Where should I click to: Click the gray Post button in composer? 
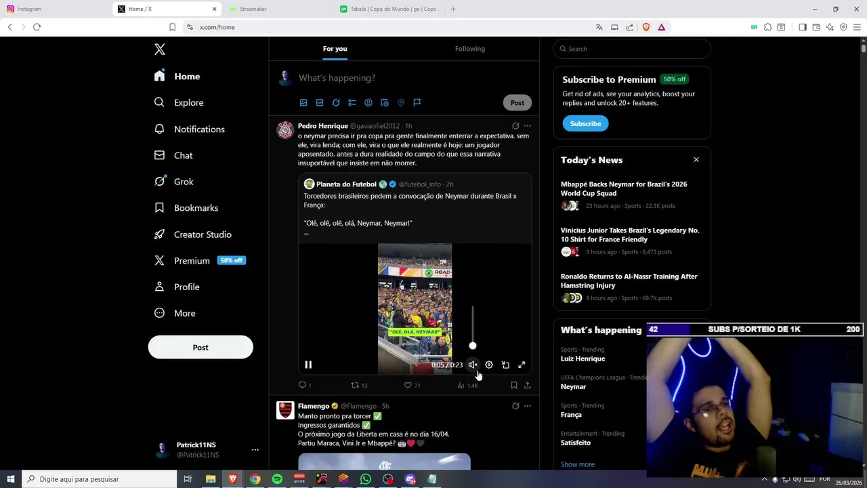click(517, 103)
